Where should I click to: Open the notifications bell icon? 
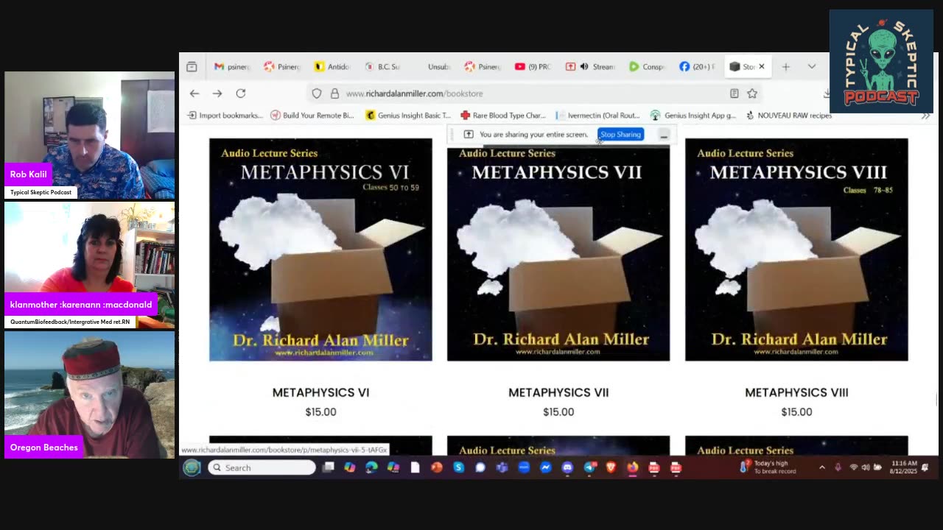tap(925, 467)
